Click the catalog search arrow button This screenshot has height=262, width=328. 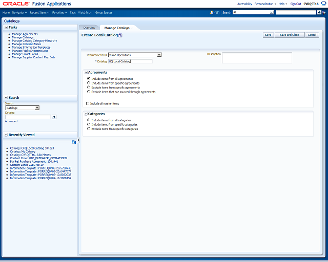pyautogui.click(x=54, y=117)
